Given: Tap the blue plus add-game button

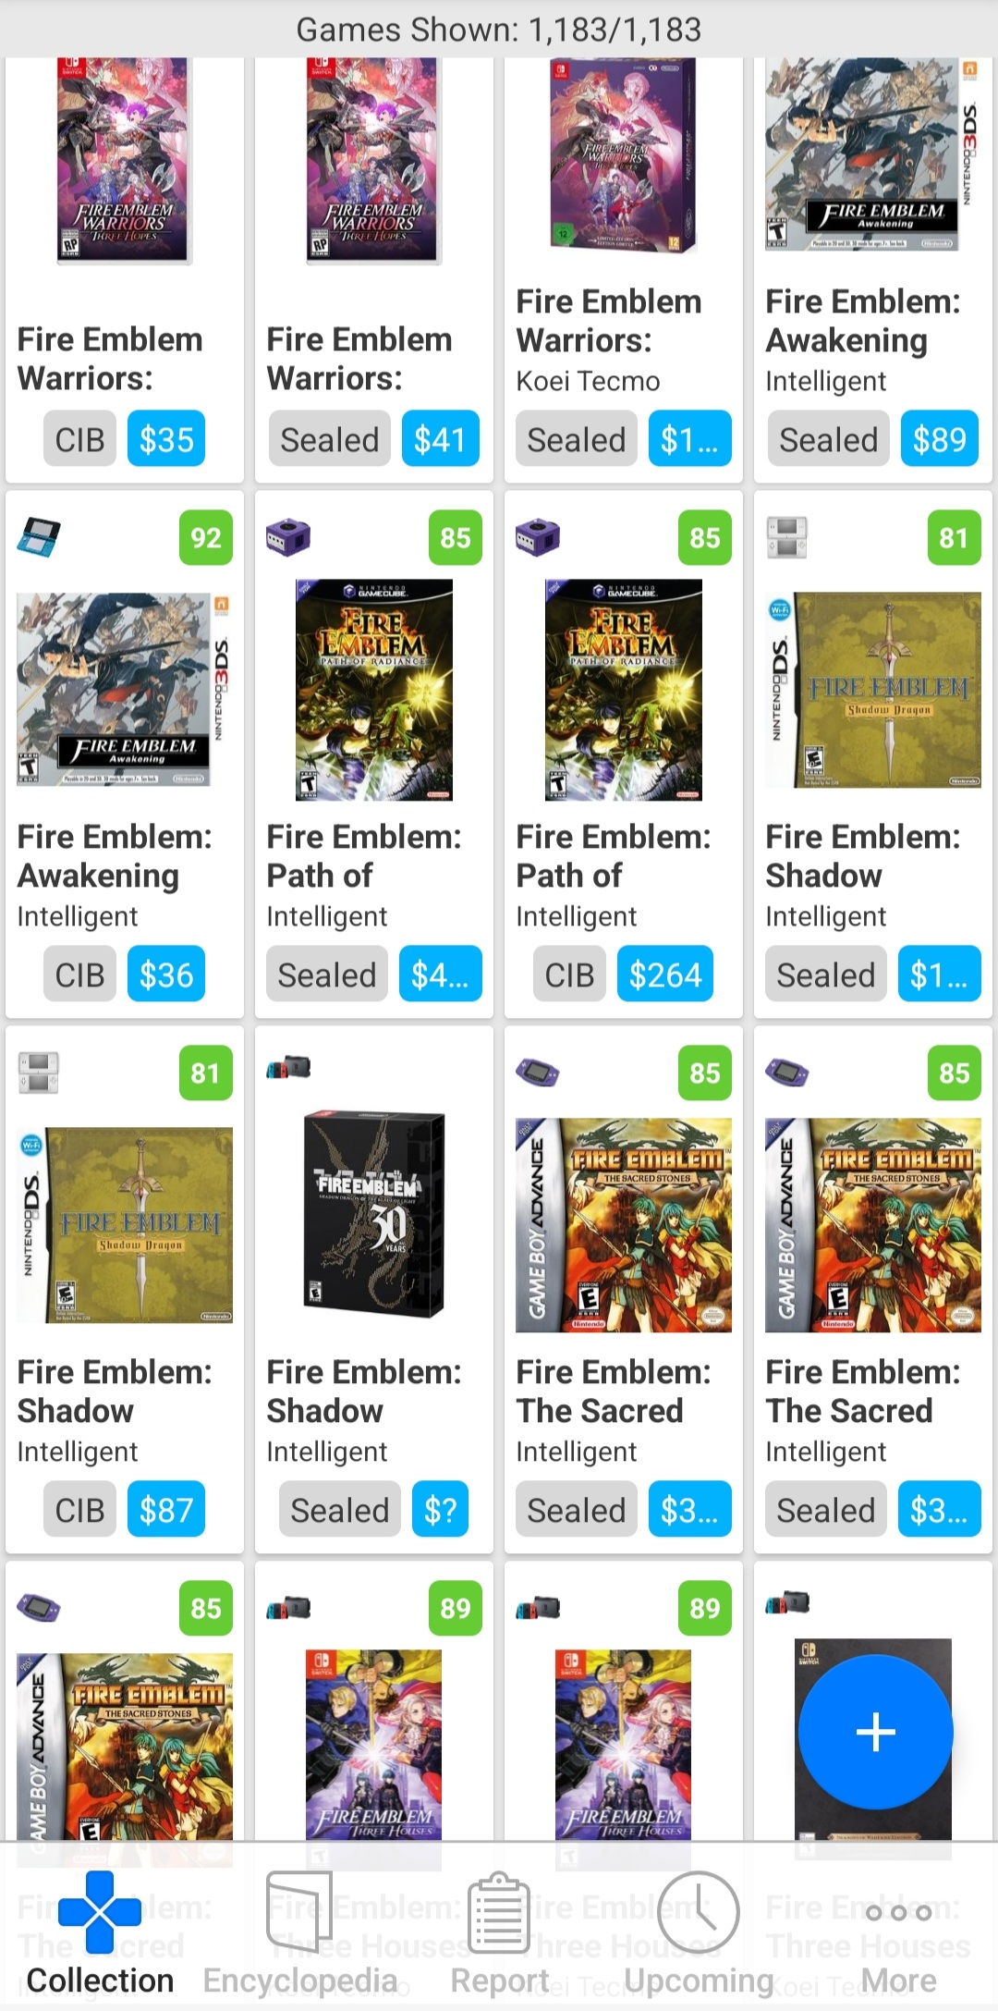Looking at the screenshot, I should click(x=875, y=1731).
